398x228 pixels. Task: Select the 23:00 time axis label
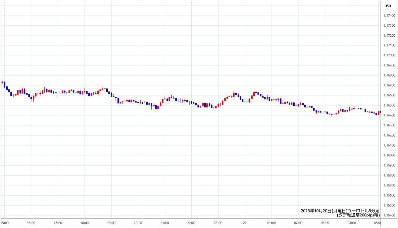(x=218, y=223)
